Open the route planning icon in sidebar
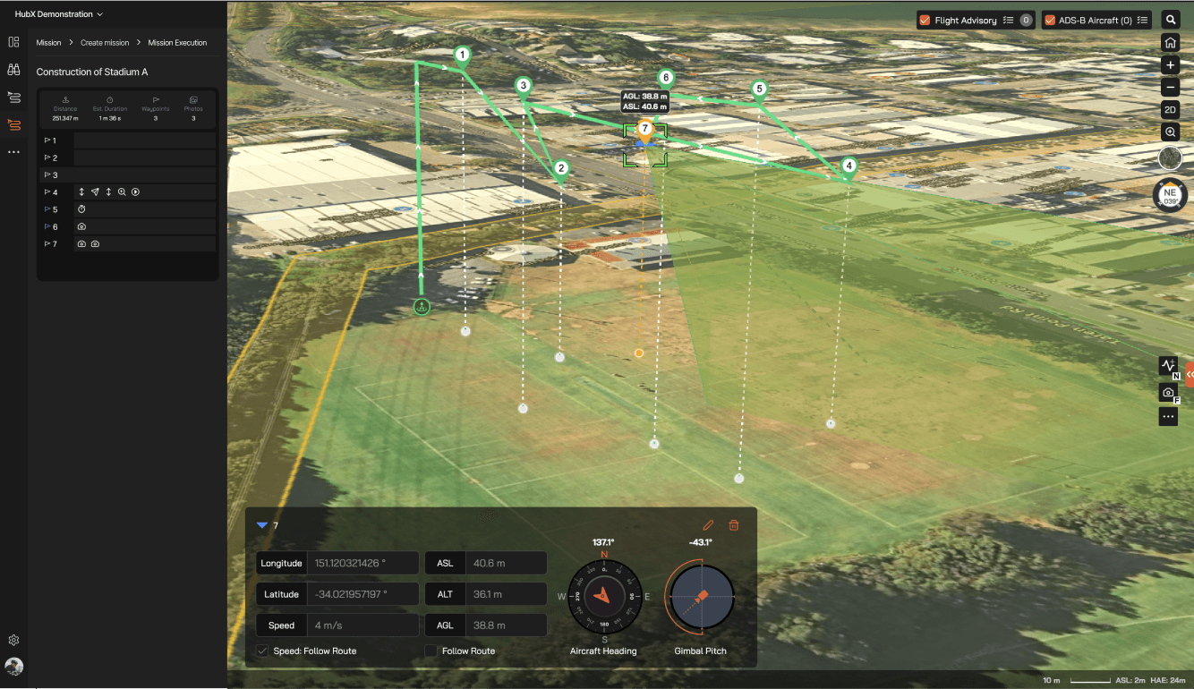The height and width of the screenshot is (689, 1194). click(13, 97)
